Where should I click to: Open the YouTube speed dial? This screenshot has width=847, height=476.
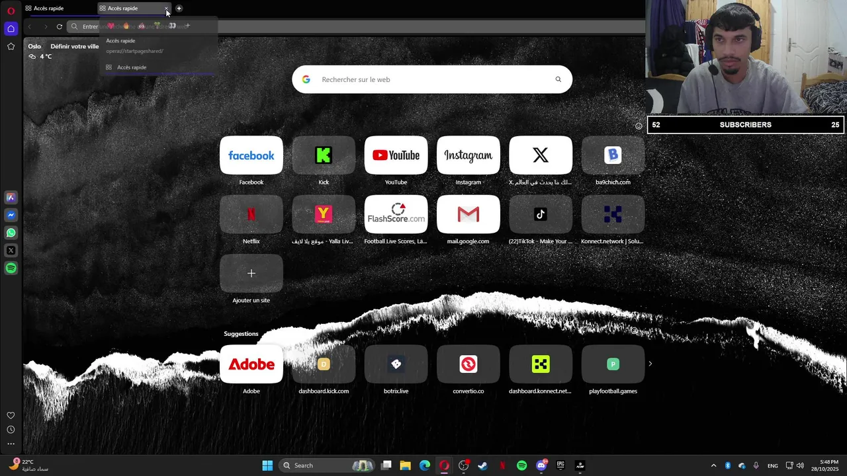[x=396, y=155]
